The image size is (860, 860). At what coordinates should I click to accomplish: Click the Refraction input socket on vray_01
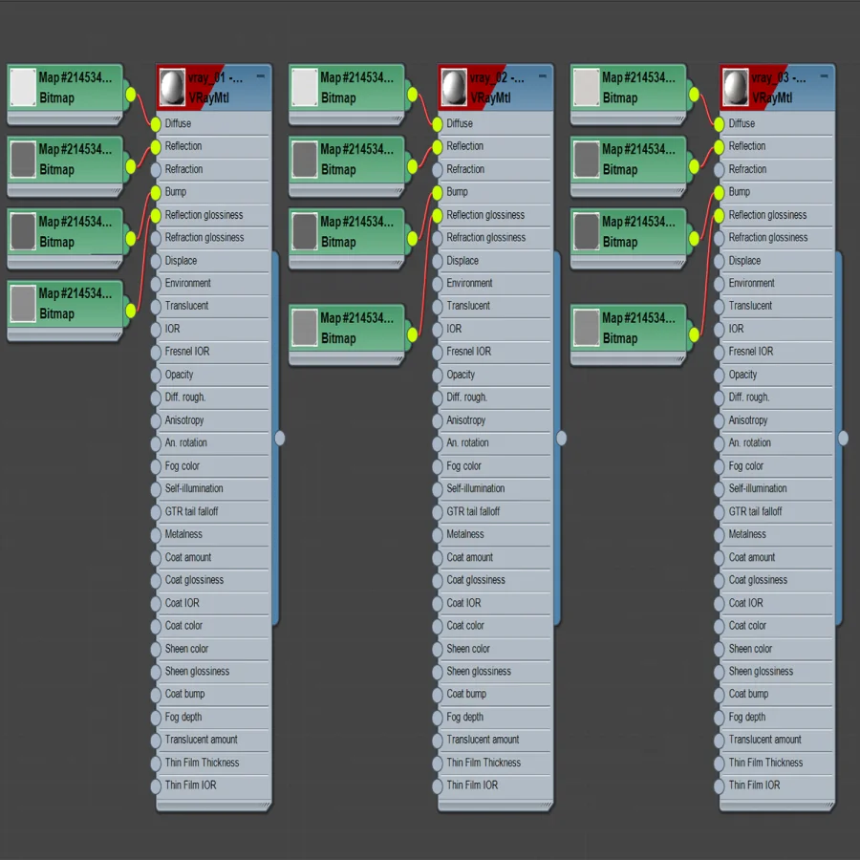(156, 169)
